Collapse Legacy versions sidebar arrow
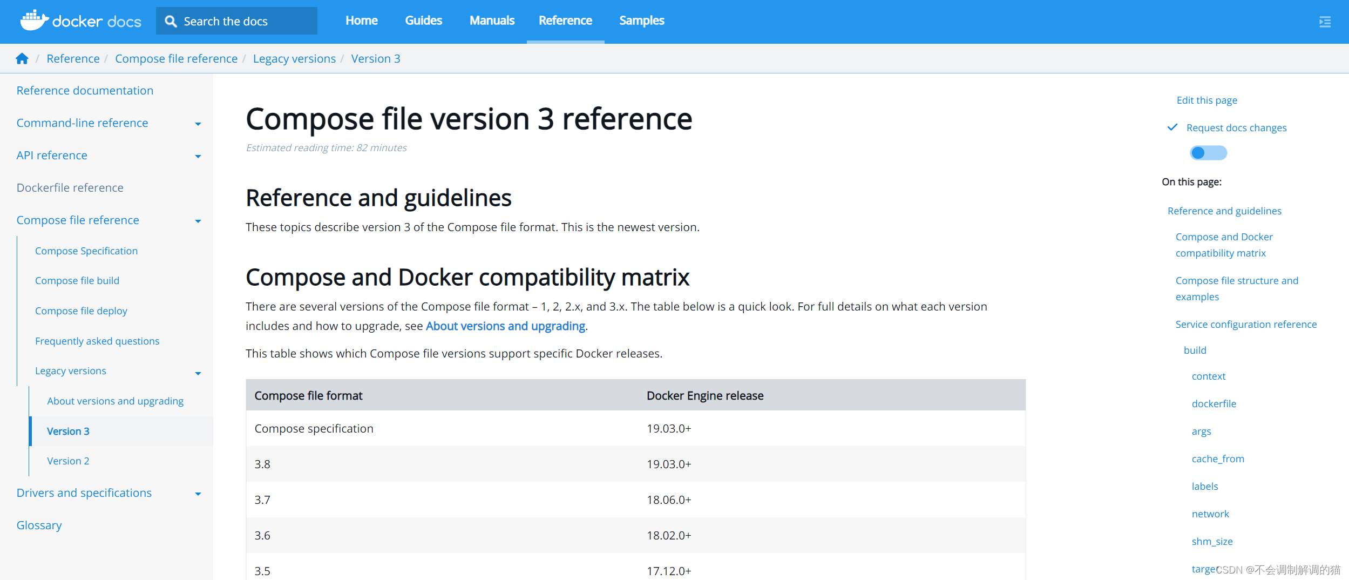This screenshot has width=1349, height=580. 198,373
